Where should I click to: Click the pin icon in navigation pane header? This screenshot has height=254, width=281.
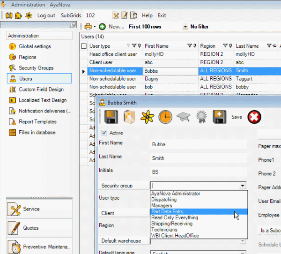73,25
